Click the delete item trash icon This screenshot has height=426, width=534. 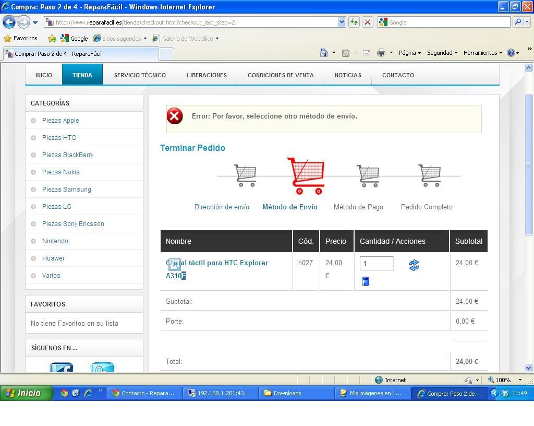[x=366, y=281]
